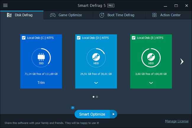Open the Manage License link

[x=177, y=121]
